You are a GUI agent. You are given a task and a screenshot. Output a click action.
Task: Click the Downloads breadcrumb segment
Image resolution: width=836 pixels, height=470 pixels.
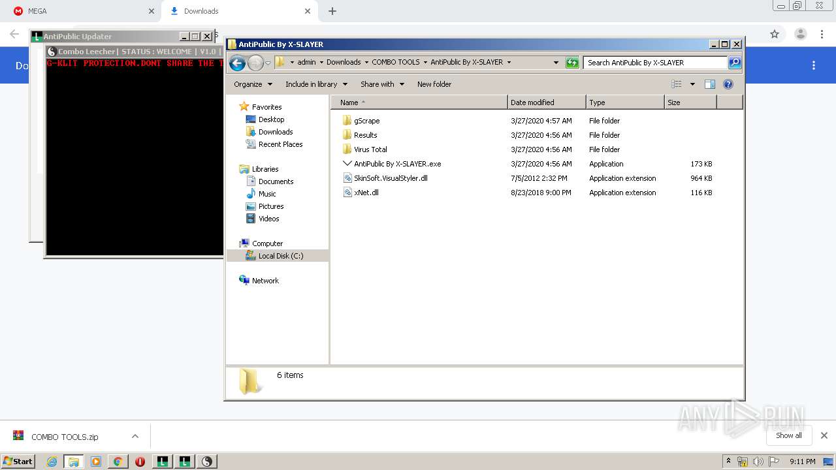(344, 63)
